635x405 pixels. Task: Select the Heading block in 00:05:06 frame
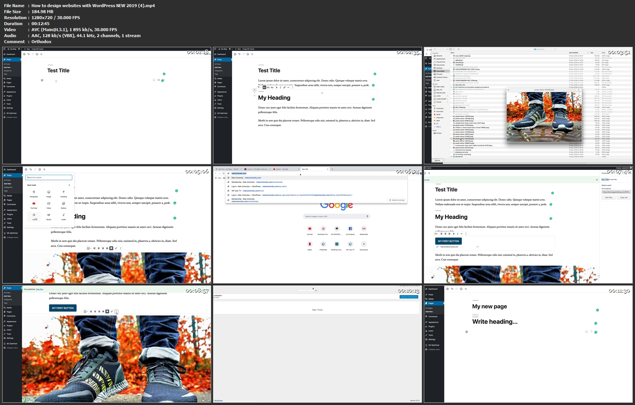click(64, 193)
